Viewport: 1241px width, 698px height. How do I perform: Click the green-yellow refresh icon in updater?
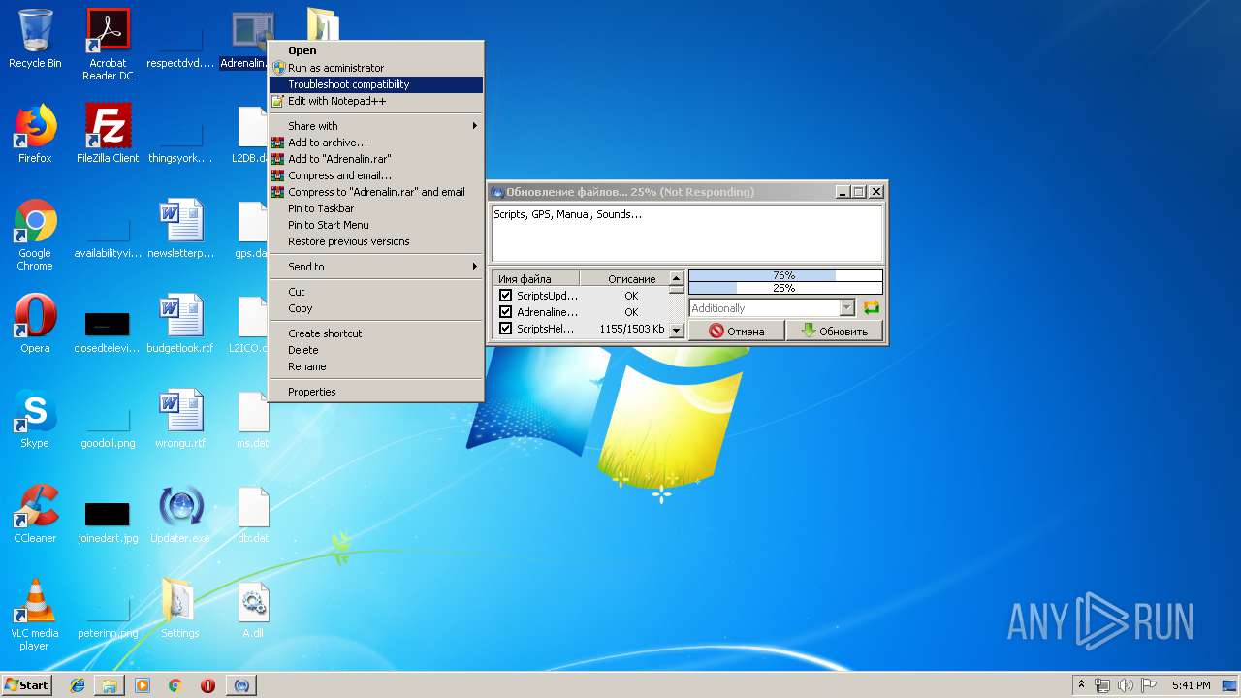click(872, 307)
